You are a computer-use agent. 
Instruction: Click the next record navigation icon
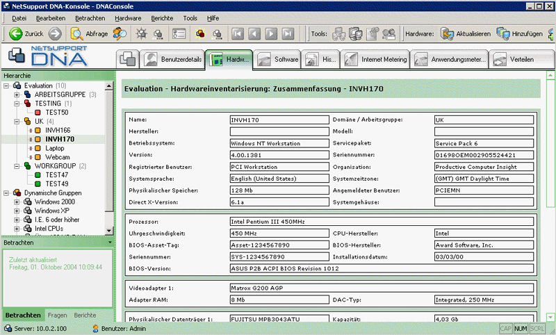(271, 33)
